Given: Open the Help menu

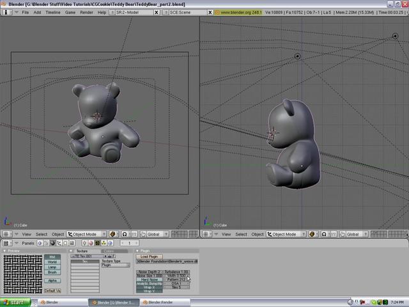Looking at the screenshot, I should 102,12.
